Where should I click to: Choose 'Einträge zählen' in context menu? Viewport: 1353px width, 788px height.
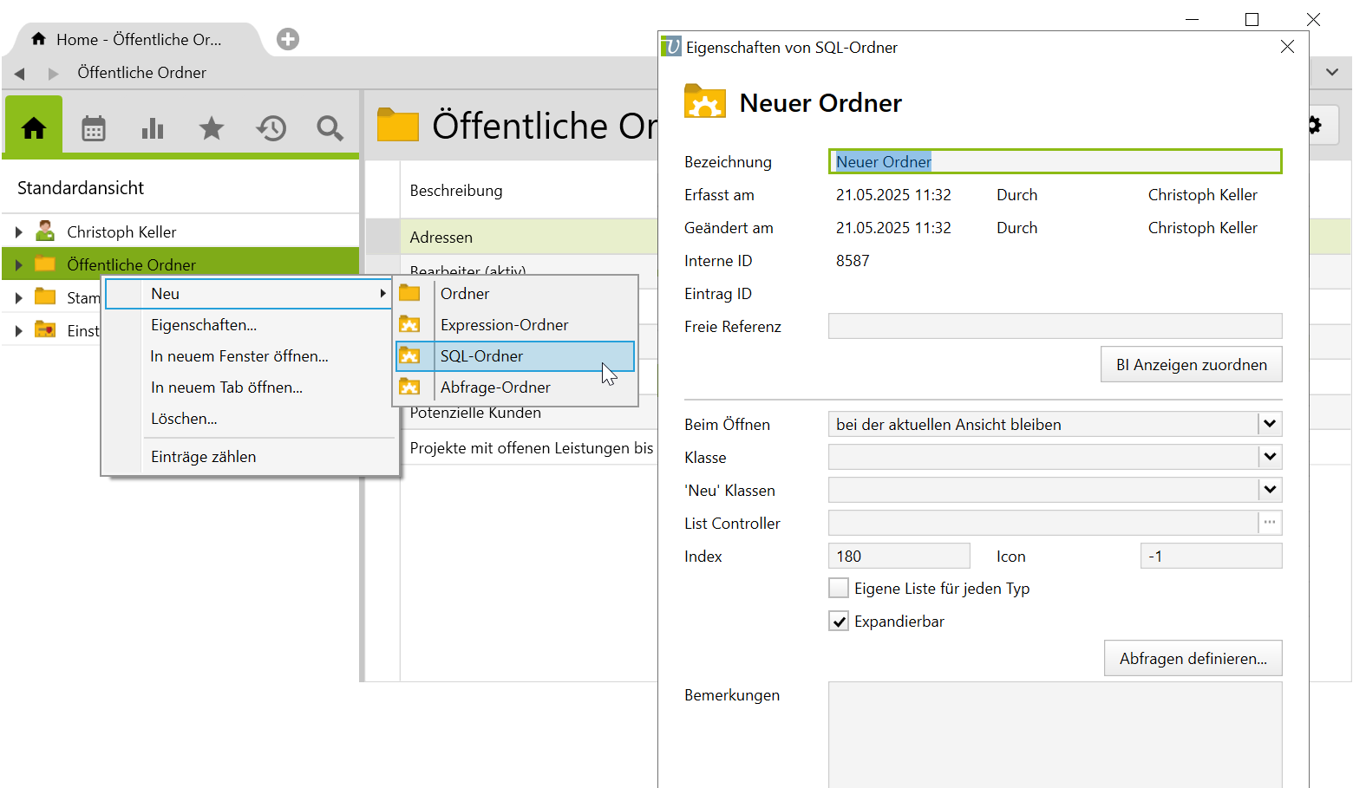tap(204, 457)
